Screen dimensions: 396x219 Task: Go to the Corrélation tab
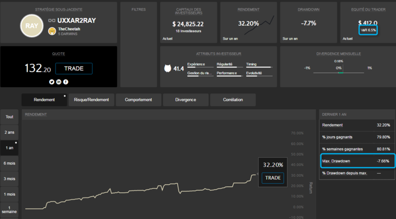click(x=233, y=100)
